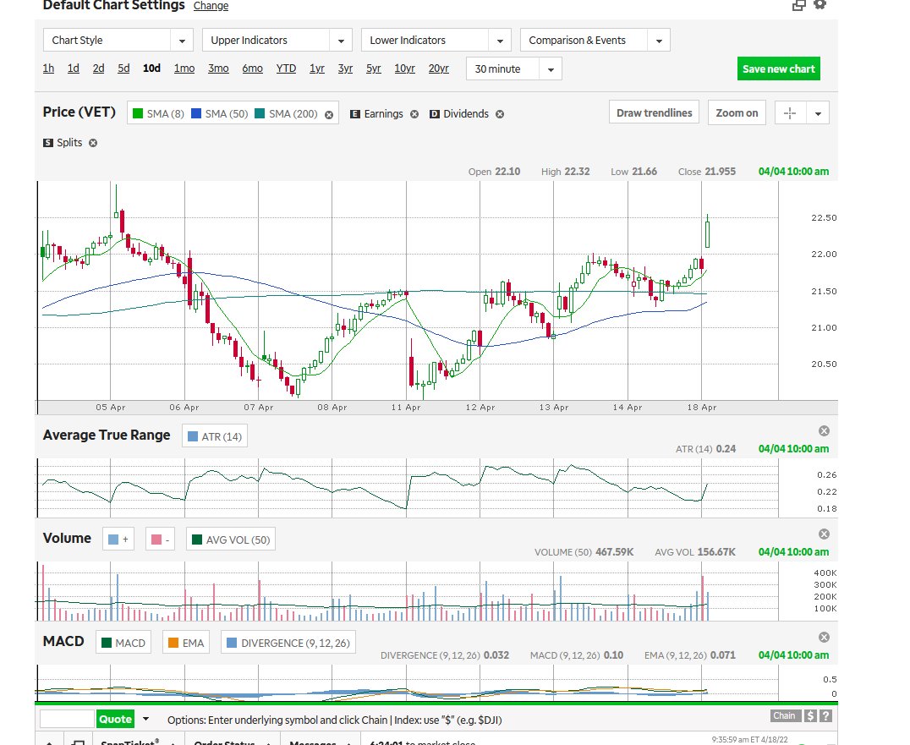Click the 'VOLUME (50) 467.59K' readout
The width and height of the screenshot is (910, 745).
pos(584,552)
